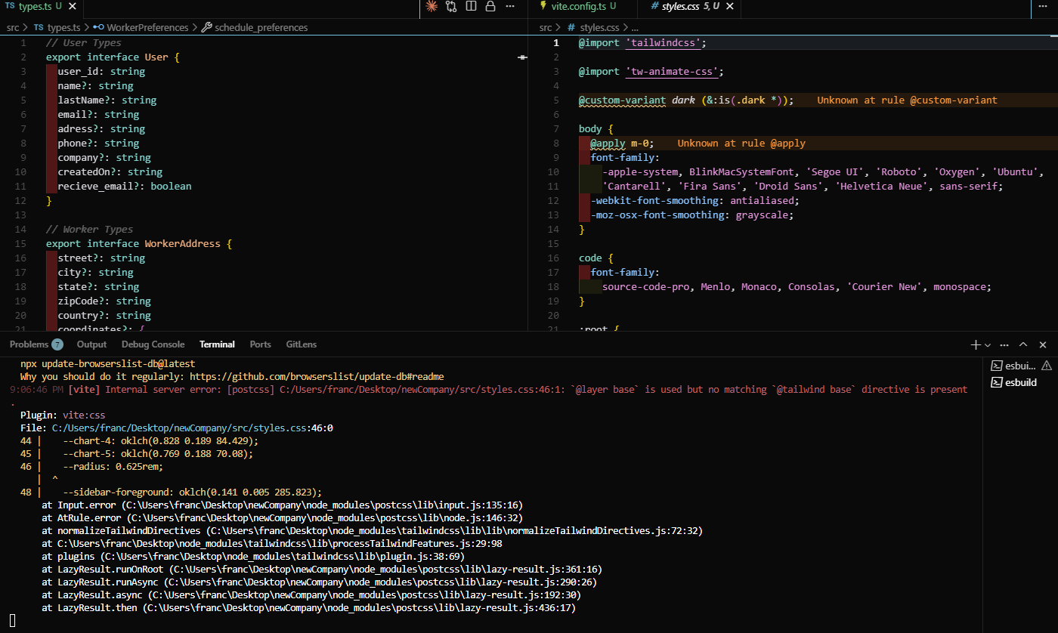Expand the WorkerPreferences breadcrumb
This screenshot has width=1058, height=633.
click(x=147, y=27)
